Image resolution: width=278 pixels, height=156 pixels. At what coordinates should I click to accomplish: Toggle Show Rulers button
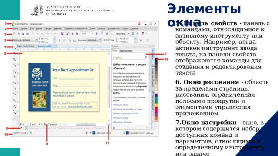(103, 33)
